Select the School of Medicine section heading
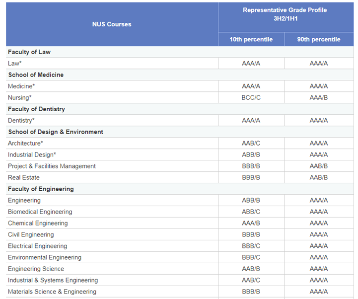The image size is (358, 299). click(36, 75)
